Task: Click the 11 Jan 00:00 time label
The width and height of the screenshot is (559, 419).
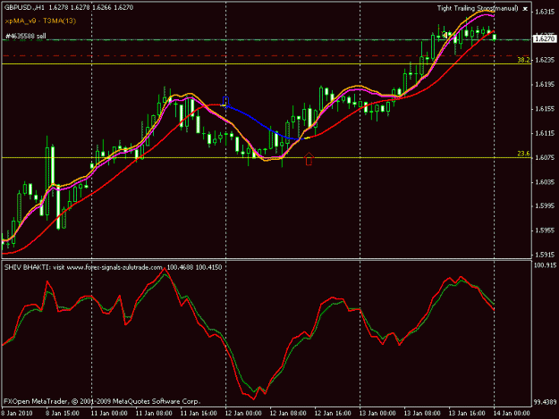Action: click(109, 414)
